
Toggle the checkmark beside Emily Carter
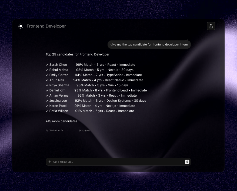coord(47,75)
